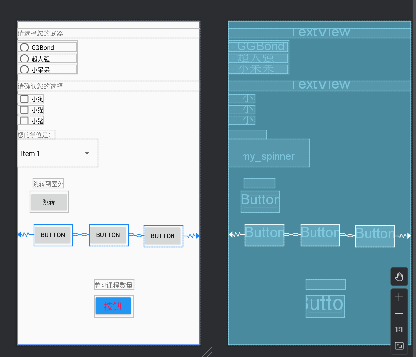
Task: Activate the pan hand tool
Action: click(x=399, y=277)
